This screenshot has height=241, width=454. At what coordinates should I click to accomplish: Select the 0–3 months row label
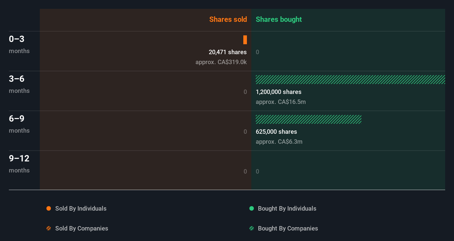pos(19,44)
